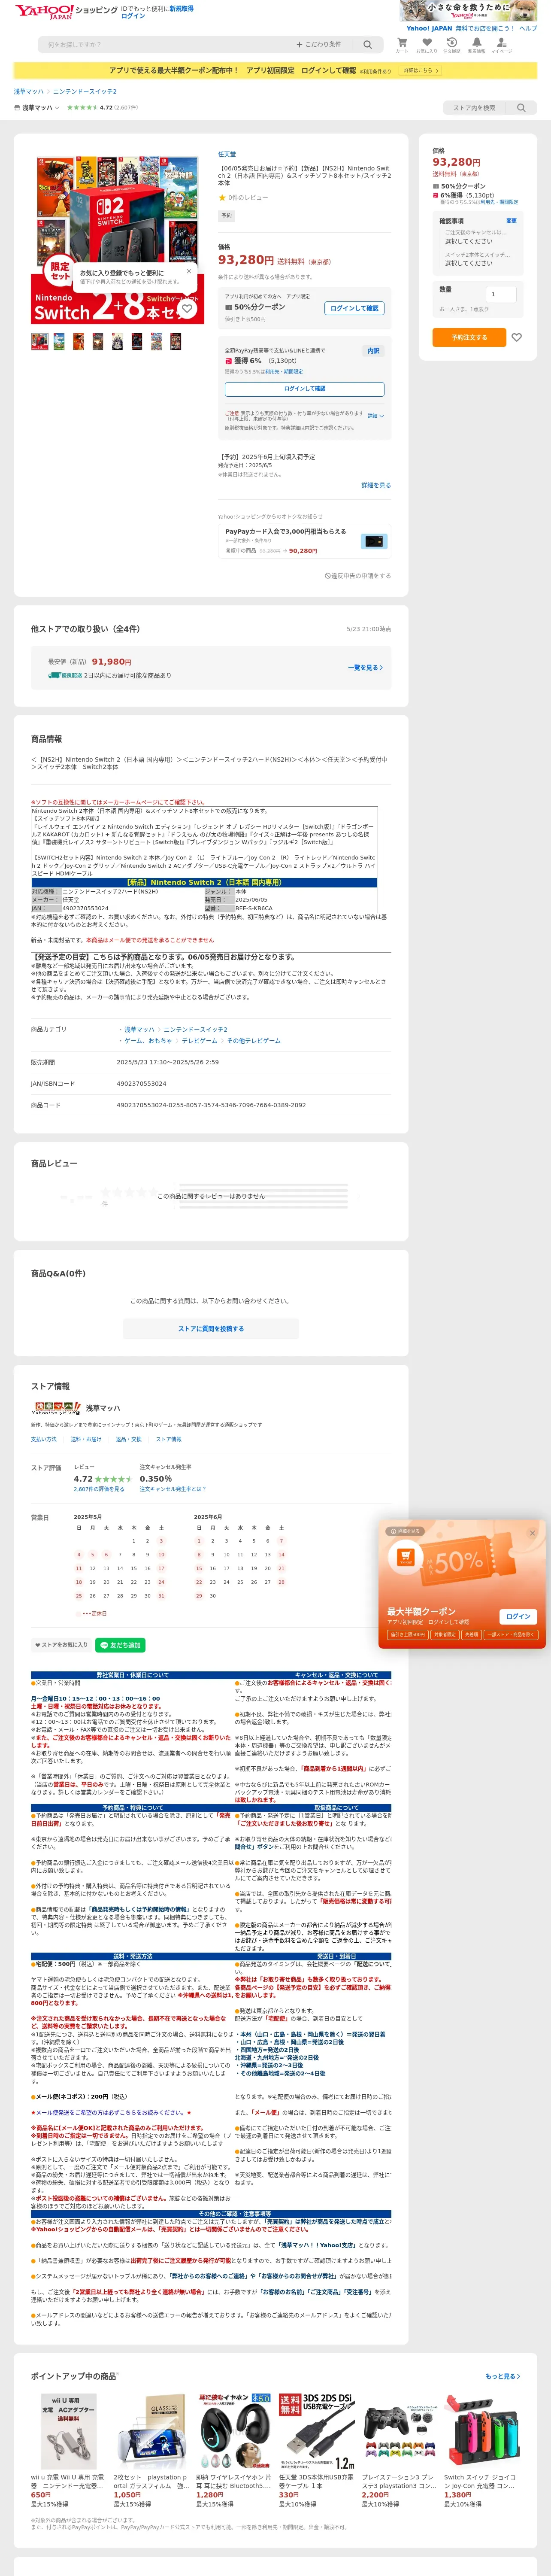The image size is (551, 2576).
Task: Click the ヘルプ link
Action: coord(528,28)
